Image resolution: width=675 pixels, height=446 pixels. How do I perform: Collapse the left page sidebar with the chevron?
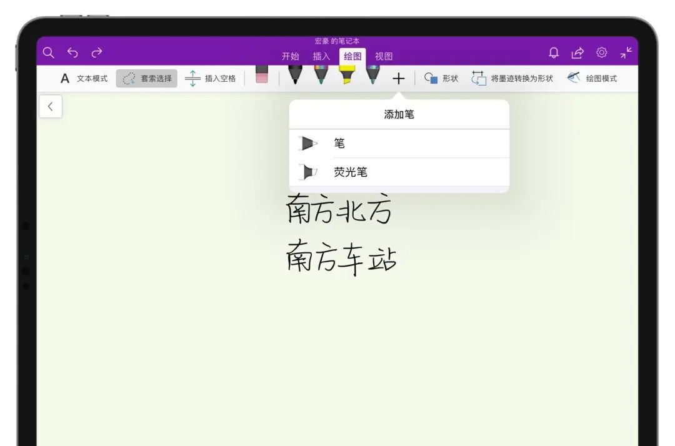50,106
